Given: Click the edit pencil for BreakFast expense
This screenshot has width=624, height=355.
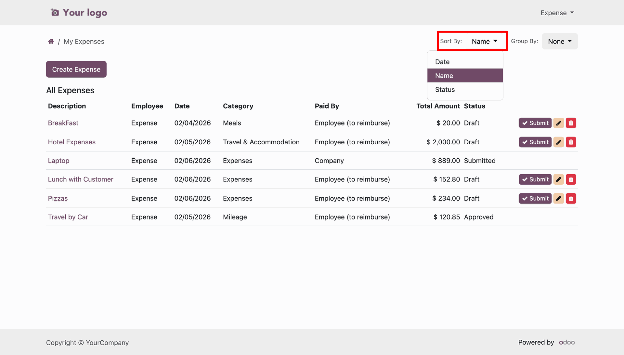Looking at the screenshot, I should click(x=558, y=123).
